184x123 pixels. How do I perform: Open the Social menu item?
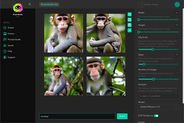[11, 45]
